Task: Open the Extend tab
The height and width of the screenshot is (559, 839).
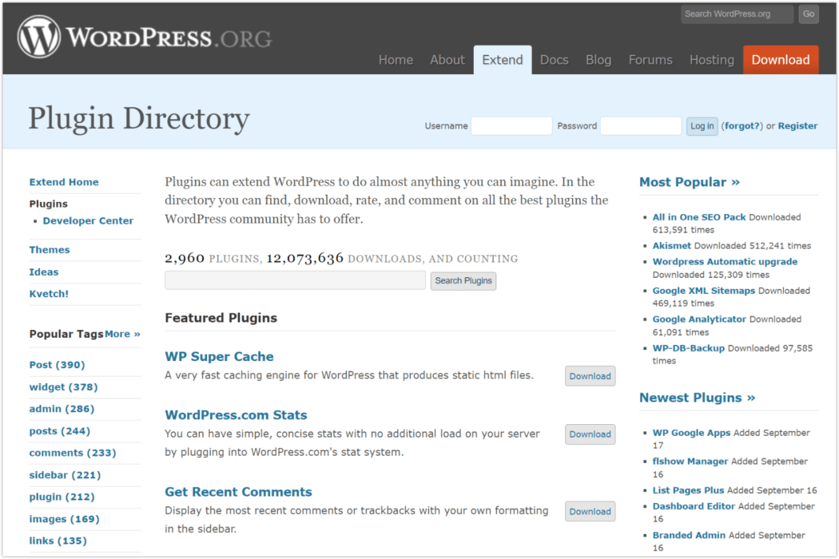Action: 503,60
